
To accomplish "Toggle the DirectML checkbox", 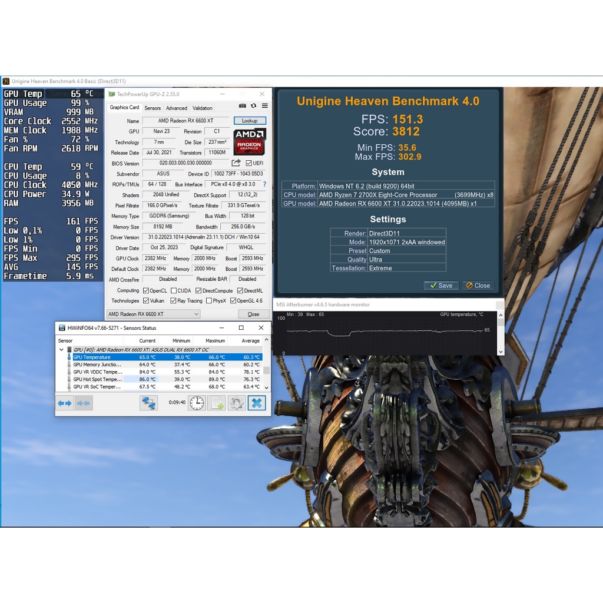I will tap(240, 290).
